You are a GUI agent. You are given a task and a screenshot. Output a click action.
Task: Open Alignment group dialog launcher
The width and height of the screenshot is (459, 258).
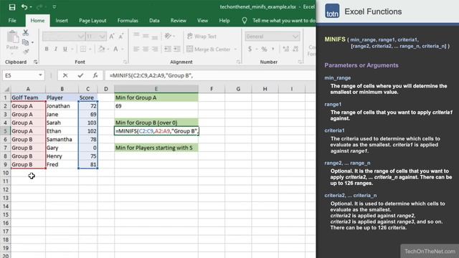coord(238,62)
